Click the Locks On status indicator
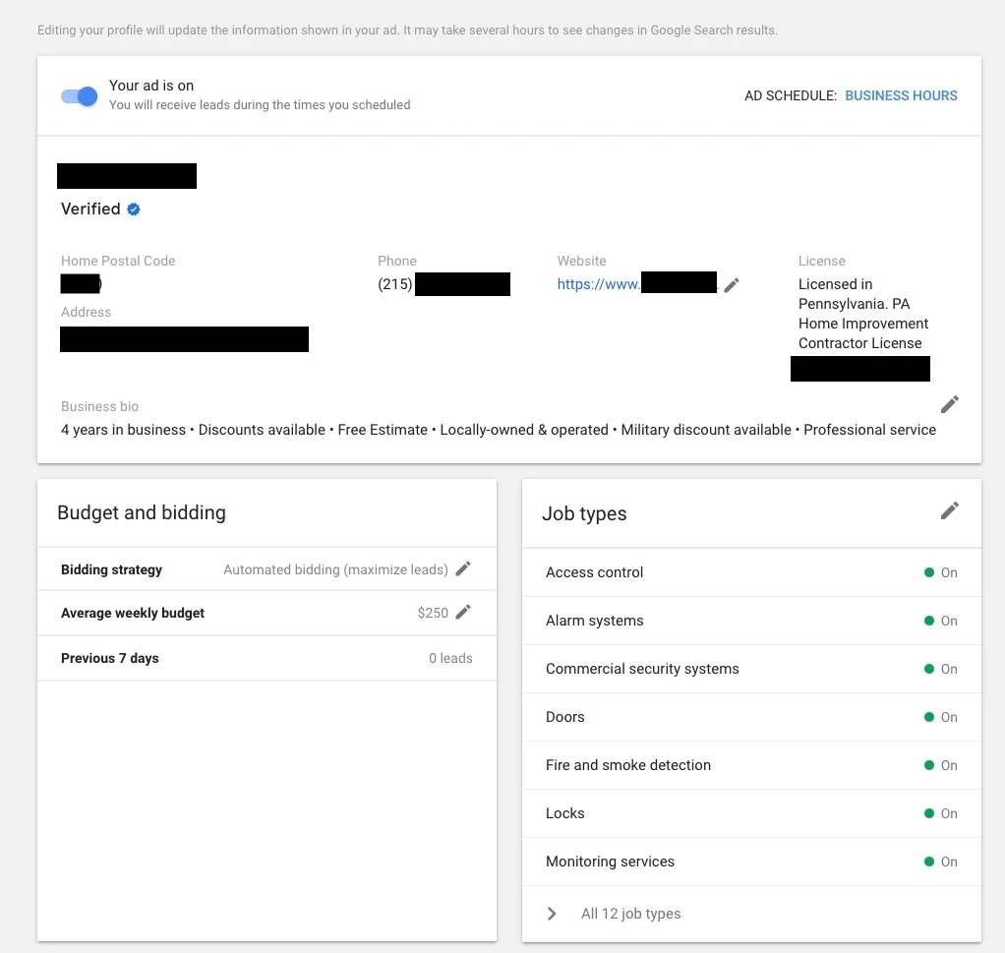This screenshot has width=1005, height=953. (940, 813)
